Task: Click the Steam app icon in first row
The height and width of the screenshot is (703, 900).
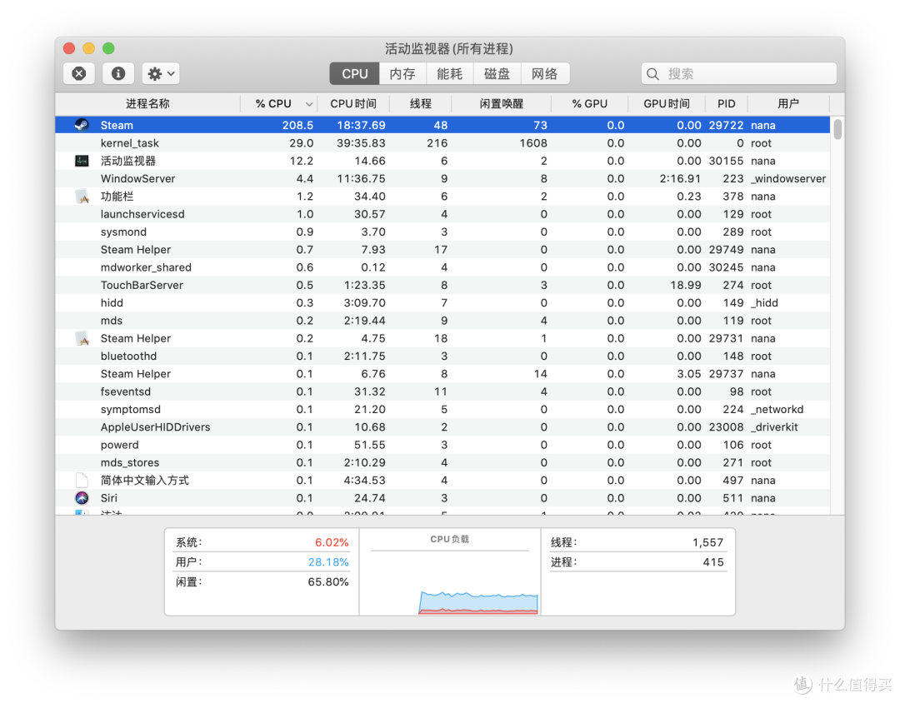Action: click(x=82, y=125)
